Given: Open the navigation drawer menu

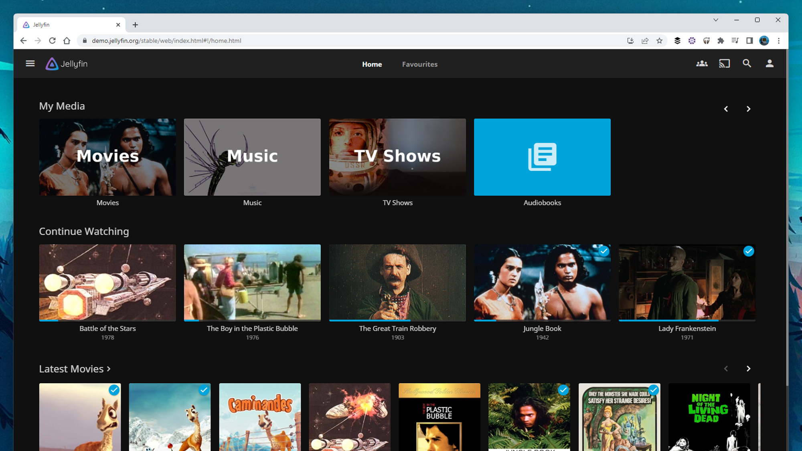Looking at the screenshot, I should coord(30,63).
